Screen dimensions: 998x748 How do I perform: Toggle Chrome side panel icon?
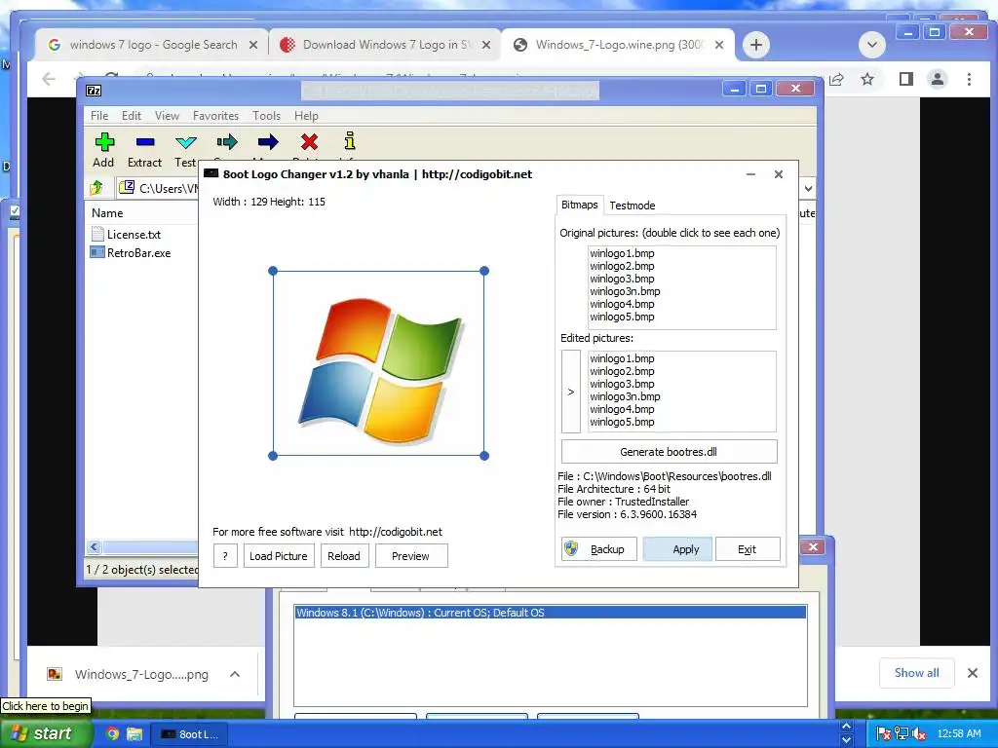(x=905, y=79)
